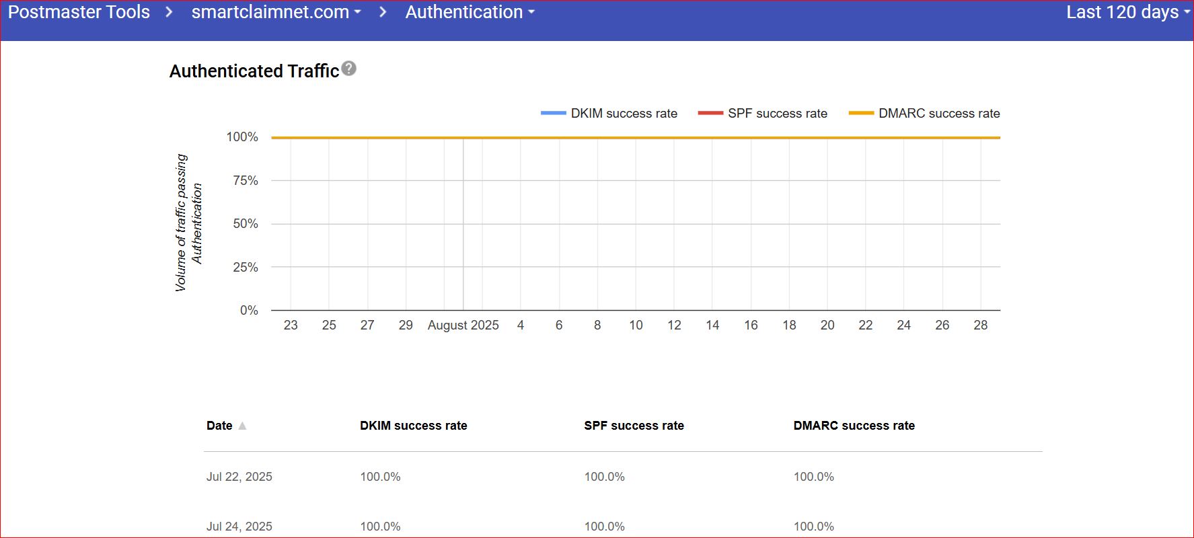The width and height of the screenshot is (1194, 538).
Task: Sort table by SPF success rate header
Action: click(634, 426)
